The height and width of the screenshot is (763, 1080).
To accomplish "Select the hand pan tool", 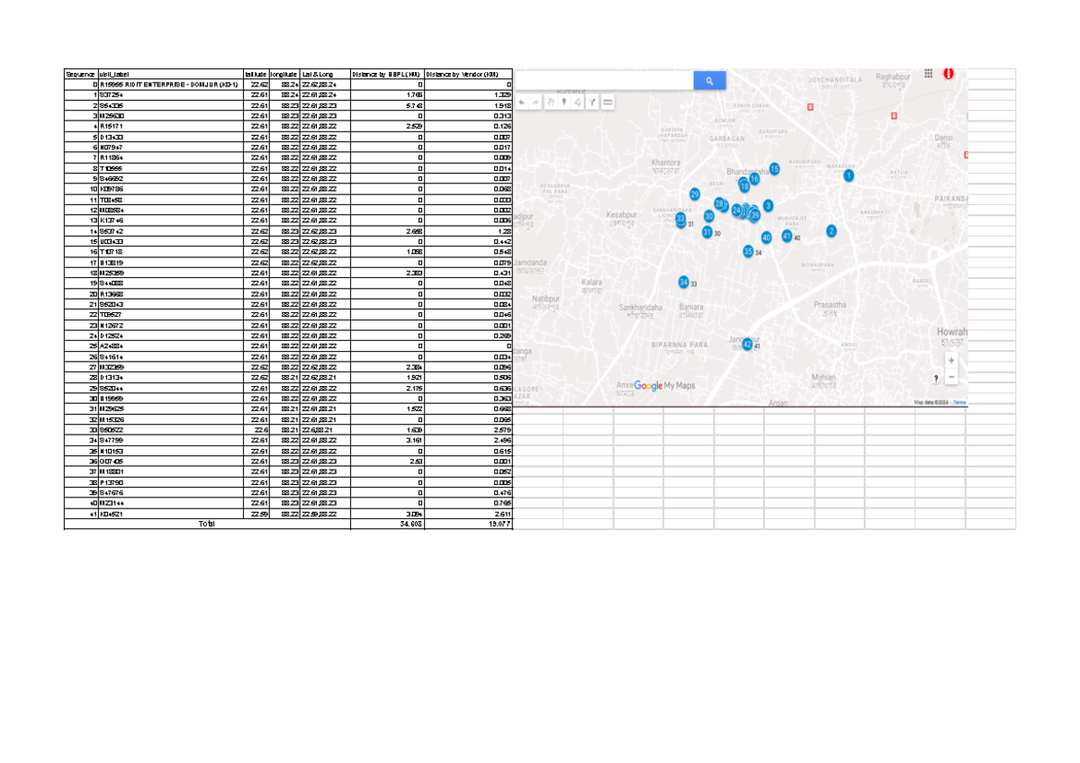I will [x=551, y=103].
